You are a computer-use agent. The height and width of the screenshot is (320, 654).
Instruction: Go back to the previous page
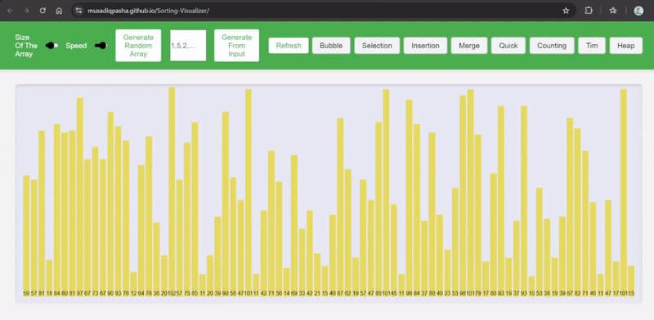pyautogui.click(x=10, y=11)
